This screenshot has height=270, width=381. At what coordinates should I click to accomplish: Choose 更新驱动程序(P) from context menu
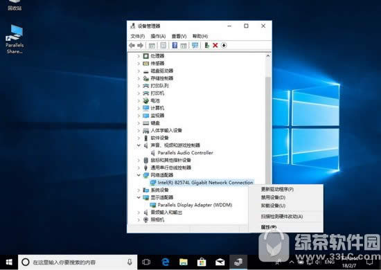(x=277, y=189)
